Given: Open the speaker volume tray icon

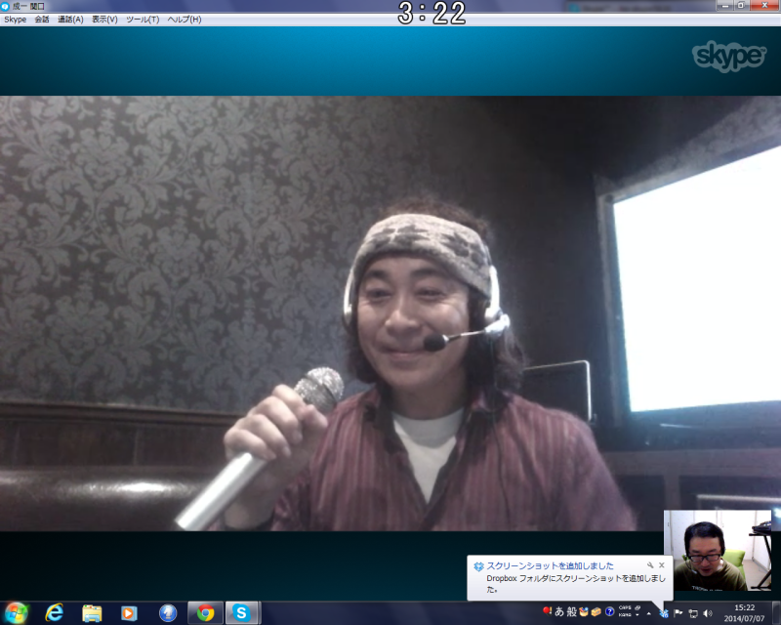Looking at the screenshot, I should pos(707,613).
